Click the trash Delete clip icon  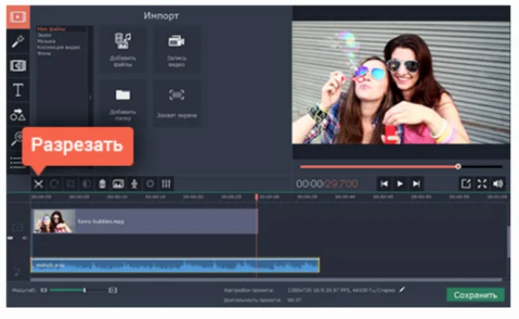(x=102, y=184)
